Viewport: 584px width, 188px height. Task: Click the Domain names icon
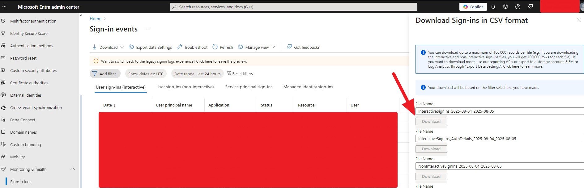[3, 132]
